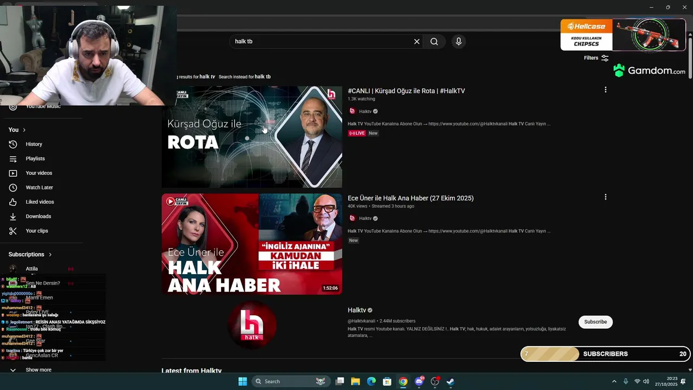Viewport: 693px width, 390px height.
Task: Start voice search with the microphone icon
Action: [459, 42]
